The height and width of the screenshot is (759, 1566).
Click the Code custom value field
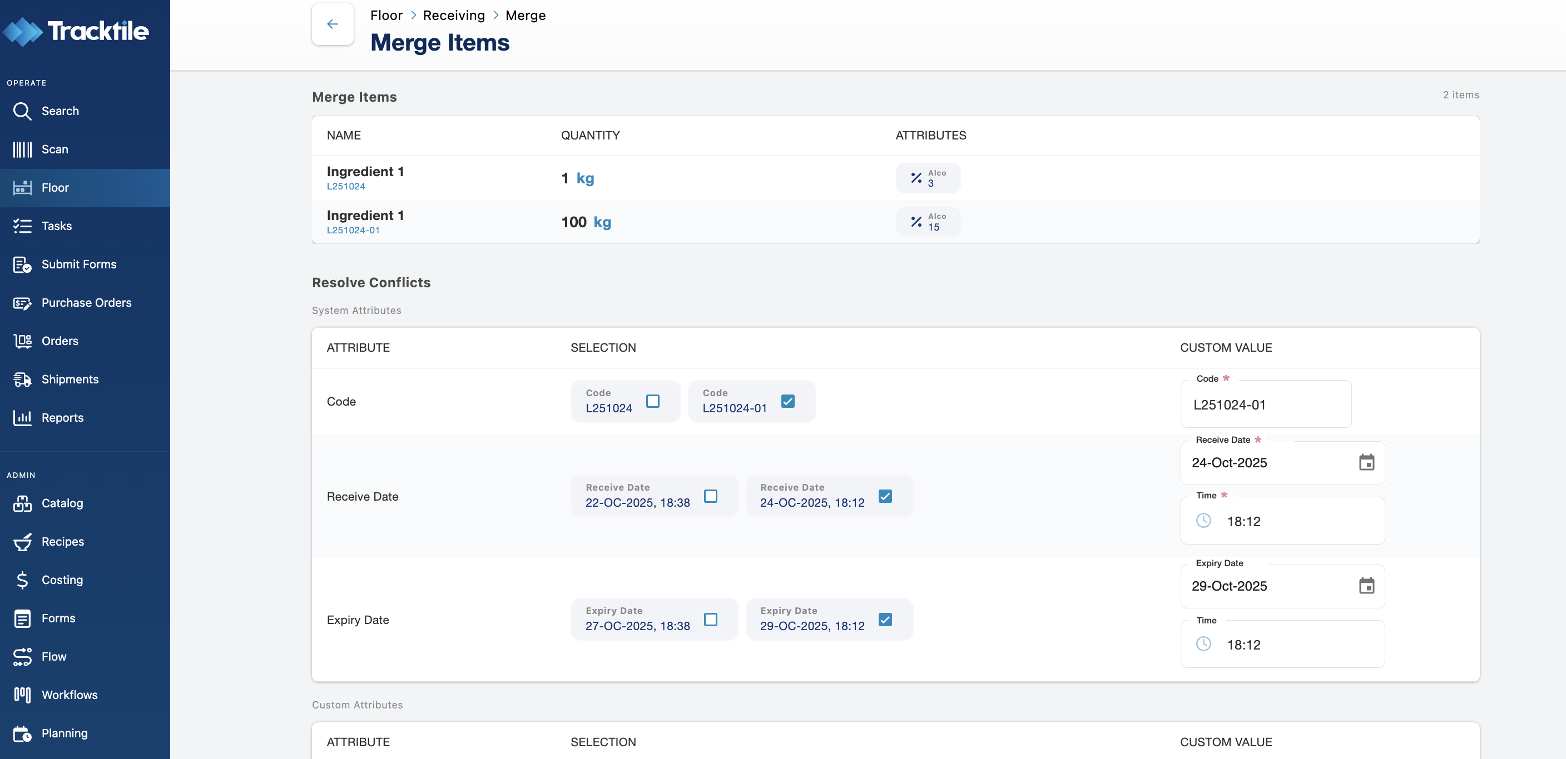click(1265, 405)
